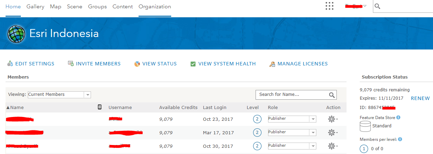
Task: Click the Level column header
Action: tap(253, 107)
